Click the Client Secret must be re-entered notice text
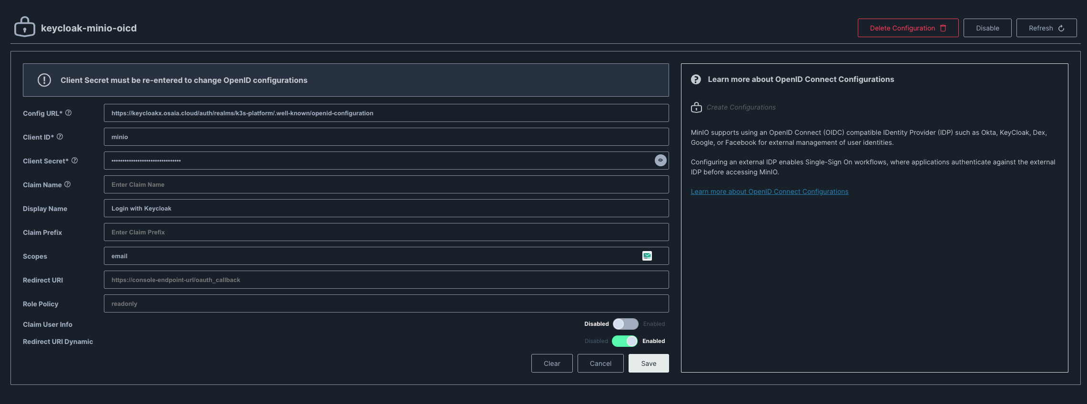Screen dimensions: 1087x404 point(184,80)
